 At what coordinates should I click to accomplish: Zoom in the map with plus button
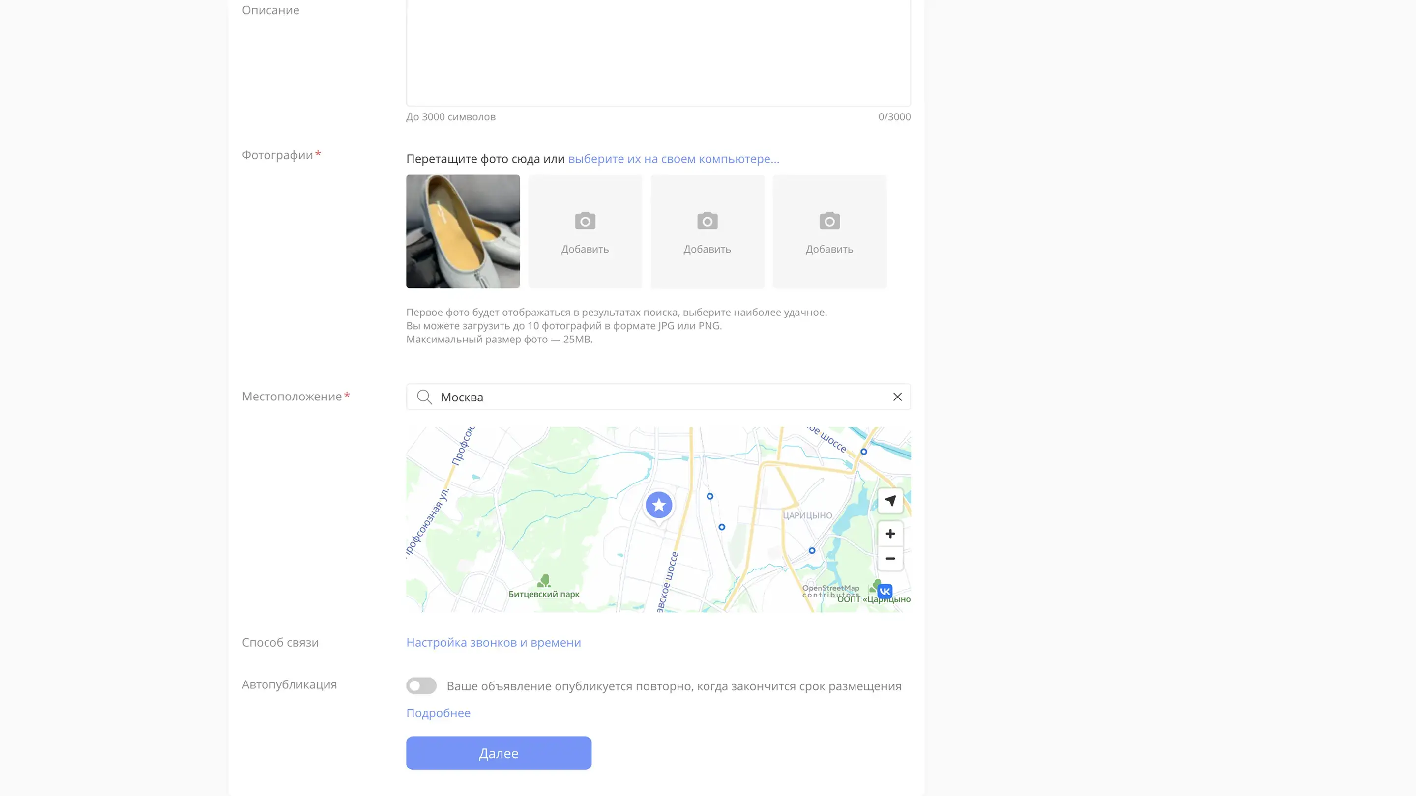[890, 534]
